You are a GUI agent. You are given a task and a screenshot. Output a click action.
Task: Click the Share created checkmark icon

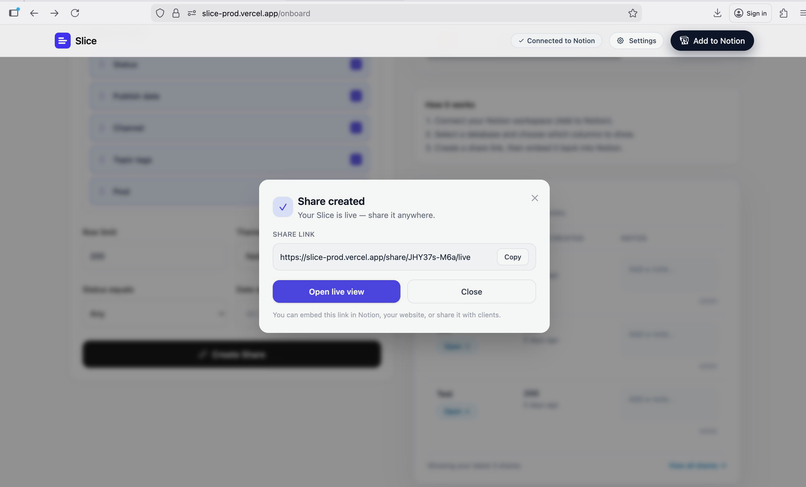point(283,207)
